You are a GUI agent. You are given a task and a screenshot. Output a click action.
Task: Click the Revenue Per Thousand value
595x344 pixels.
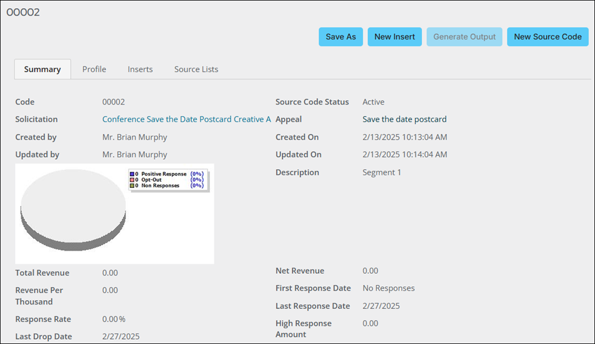(x=110, y=290)
